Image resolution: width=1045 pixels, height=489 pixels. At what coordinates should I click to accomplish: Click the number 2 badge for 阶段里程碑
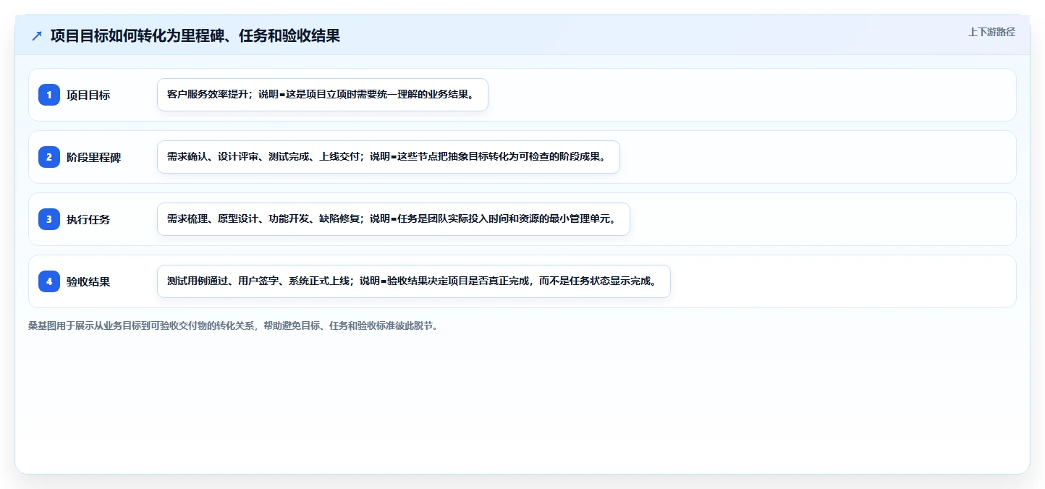(x=49, y=157)
